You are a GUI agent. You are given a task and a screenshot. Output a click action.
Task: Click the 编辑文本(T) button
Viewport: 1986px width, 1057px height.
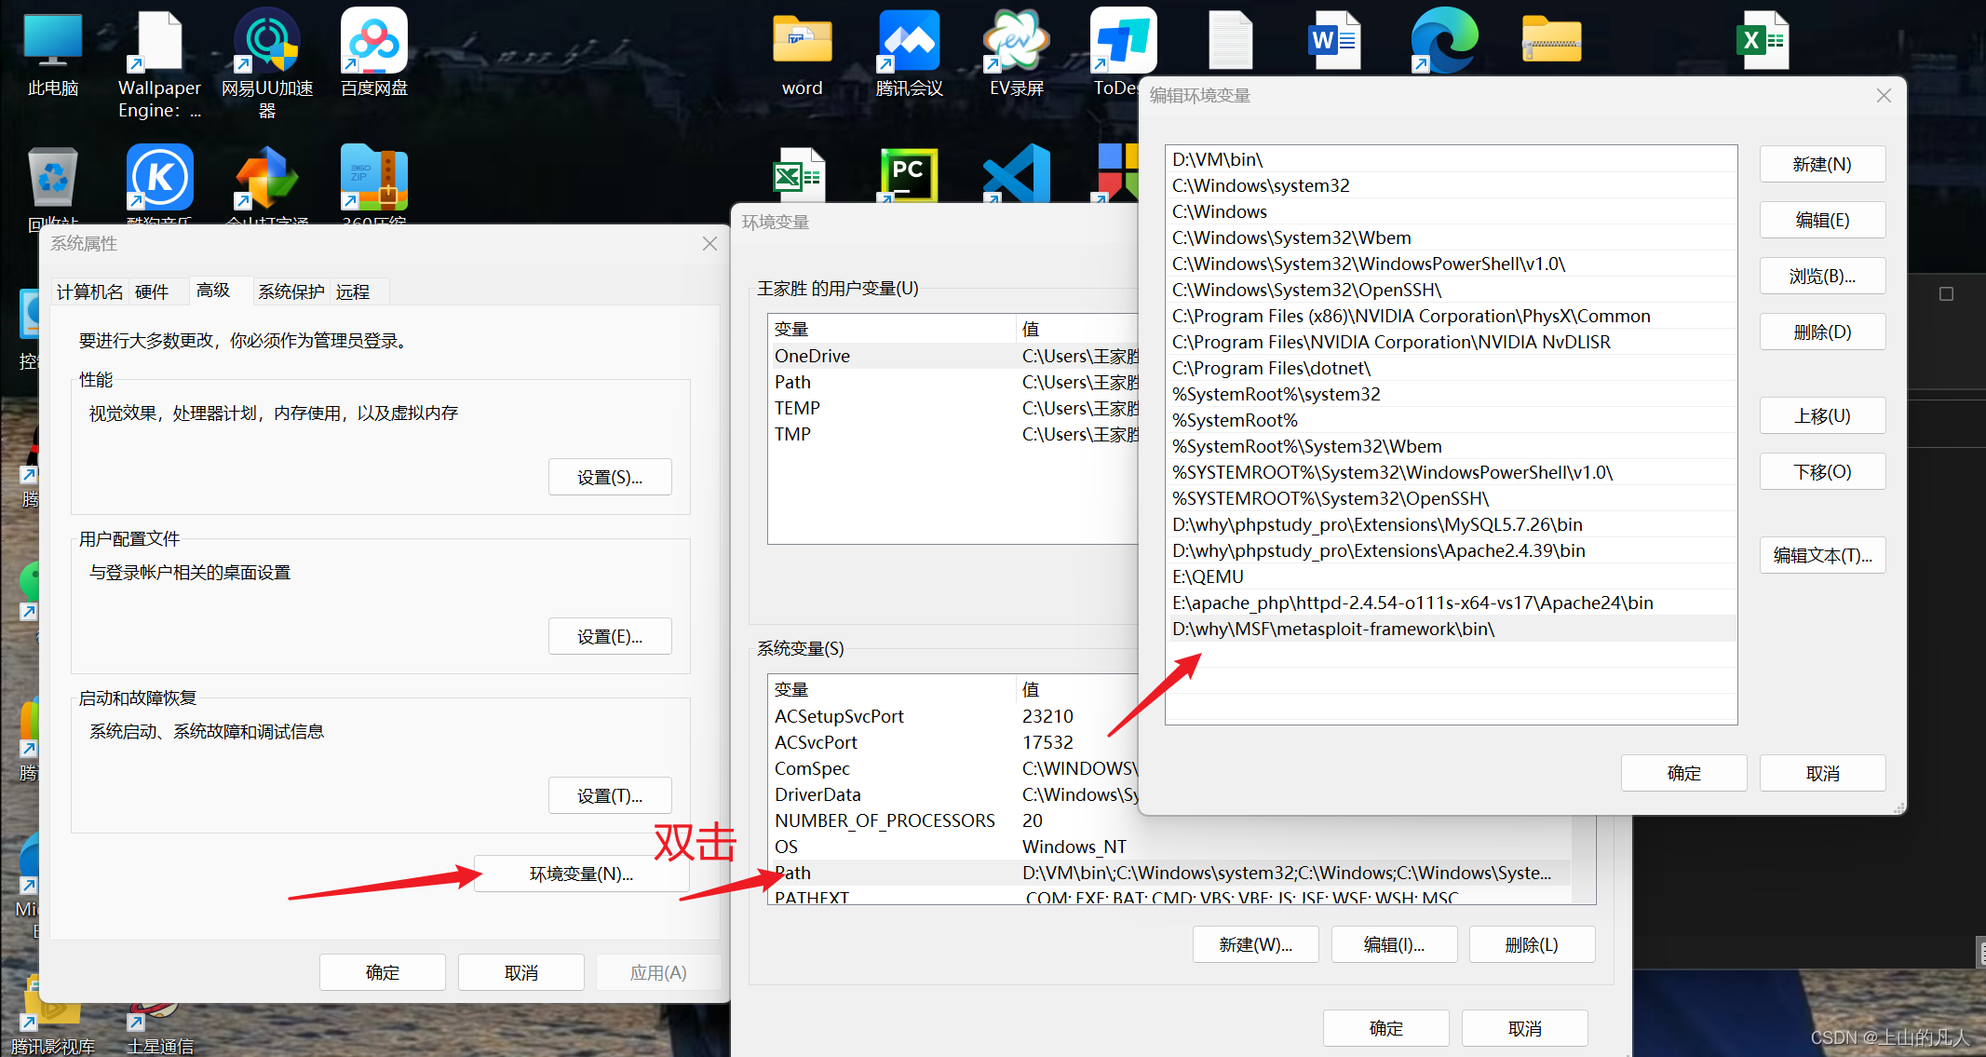tap(1821, 555)
